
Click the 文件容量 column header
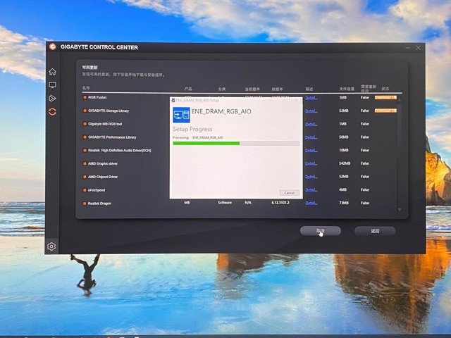click(347, 89)
